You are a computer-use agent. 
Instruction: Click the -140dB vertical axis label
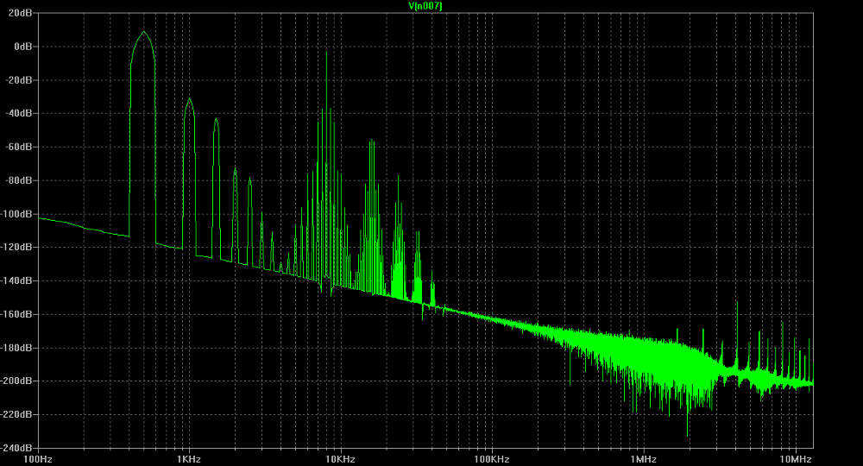(17, 280)
